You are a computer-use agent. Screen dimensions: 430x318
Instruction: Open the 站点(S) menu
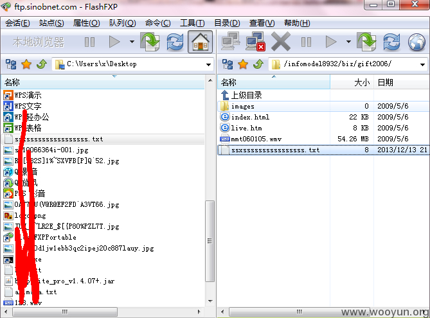point(51,23)
